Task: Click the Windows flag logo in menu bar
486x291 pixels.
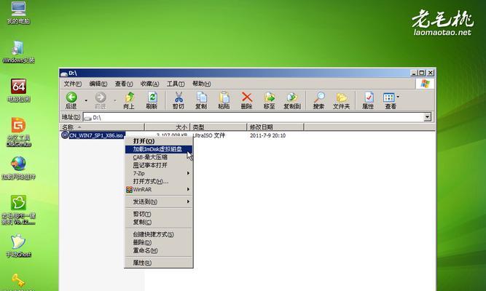Action: pyautogui.click(x=426, y=84)
